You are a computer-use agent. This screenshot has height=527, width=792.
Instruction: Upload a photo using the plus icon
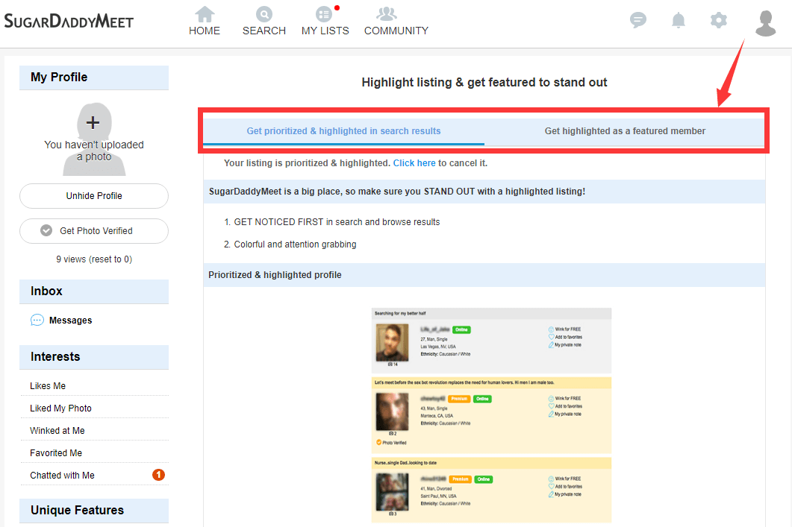[x=93, y=122]
